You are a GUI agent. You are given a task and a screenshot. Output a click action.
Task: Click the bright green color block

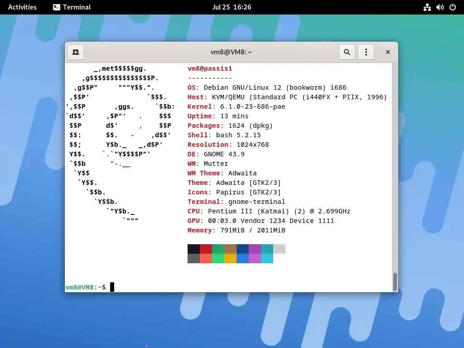(x=218, y=258)
